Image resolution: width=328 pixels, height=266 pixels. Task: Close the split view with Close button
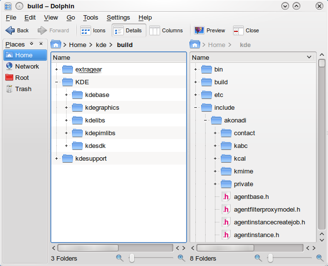point(246,30)
